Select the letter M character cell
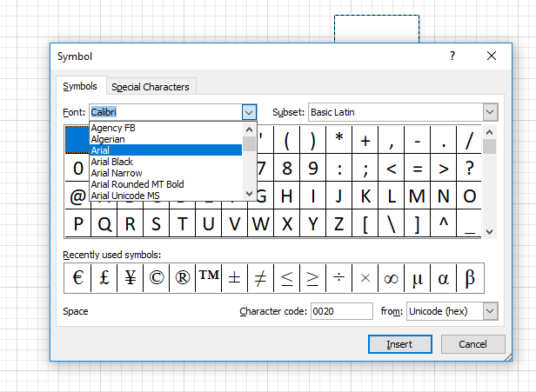This screenshot has height=392, width=536. (418, 196)
